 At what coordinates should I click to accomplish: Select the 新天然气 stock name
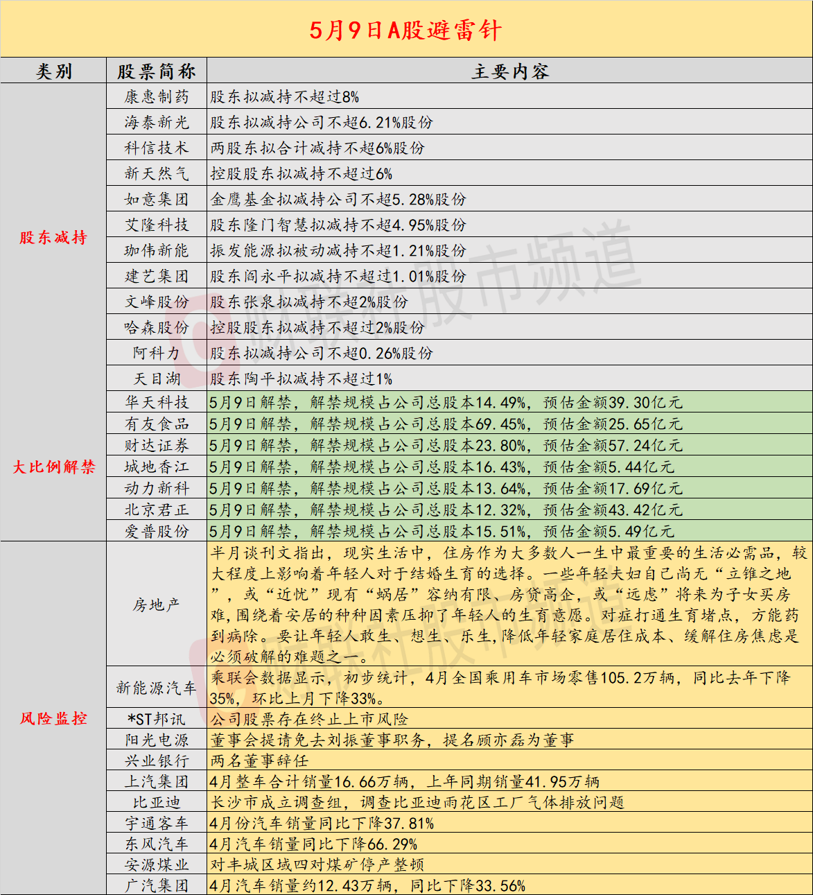[157, 173]
